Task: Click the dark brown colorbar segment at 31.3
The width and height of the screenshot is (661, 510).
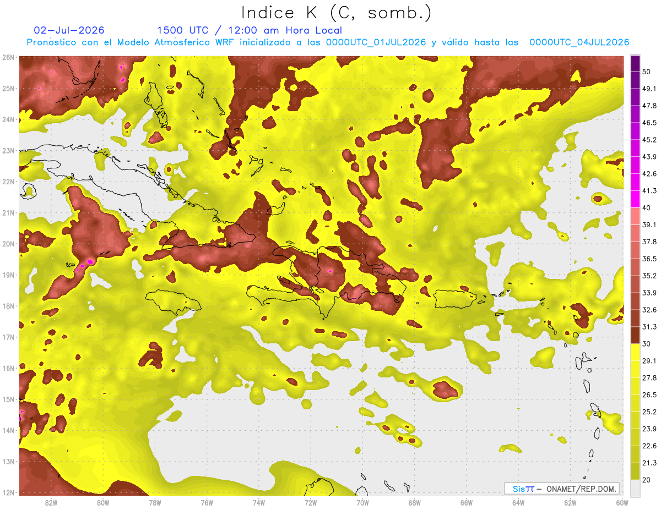Action: (635, 334)
